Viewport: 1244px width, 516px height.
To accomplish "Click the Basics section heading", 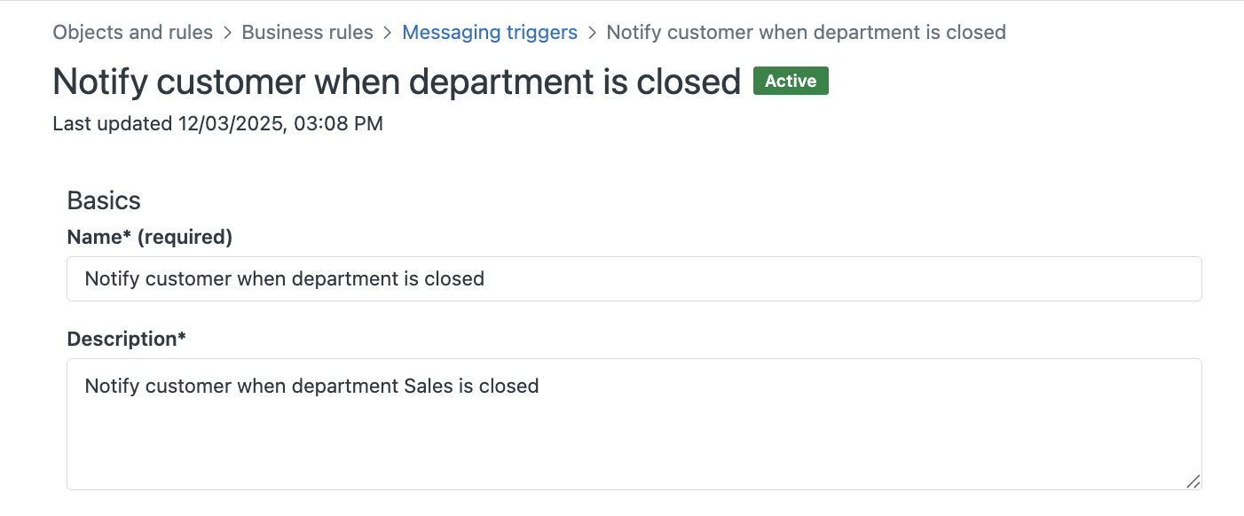I will pos(103,200).
